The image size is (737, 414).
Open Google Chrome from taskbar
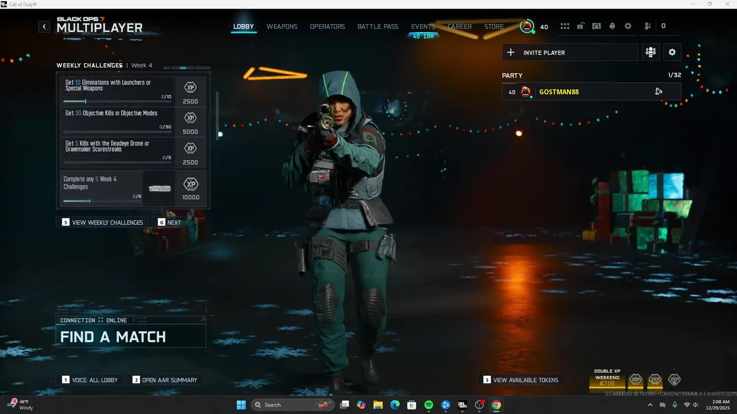496,405
